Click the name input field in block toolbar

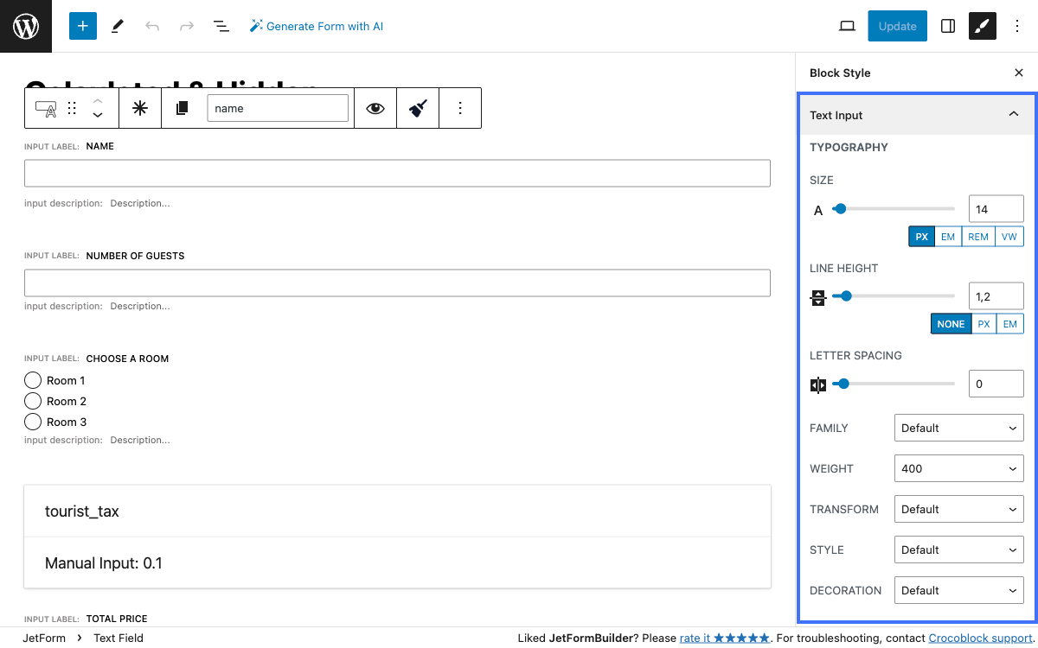pos(278,107)
